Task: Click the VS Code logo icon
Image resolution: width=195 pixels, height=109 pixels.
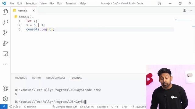Action: (4, 3)
